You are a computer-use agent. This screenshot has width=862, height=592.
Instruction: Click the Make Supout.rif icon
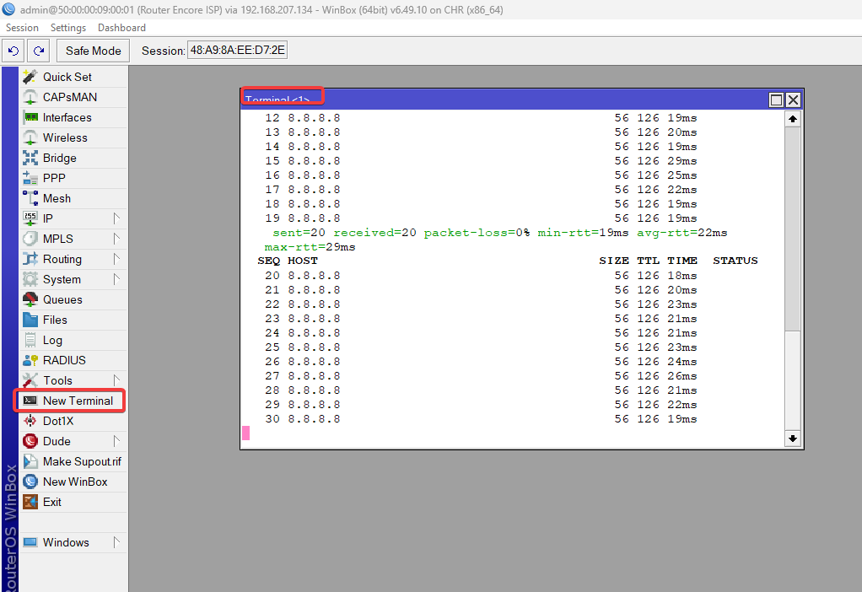(x=30, y=461)
